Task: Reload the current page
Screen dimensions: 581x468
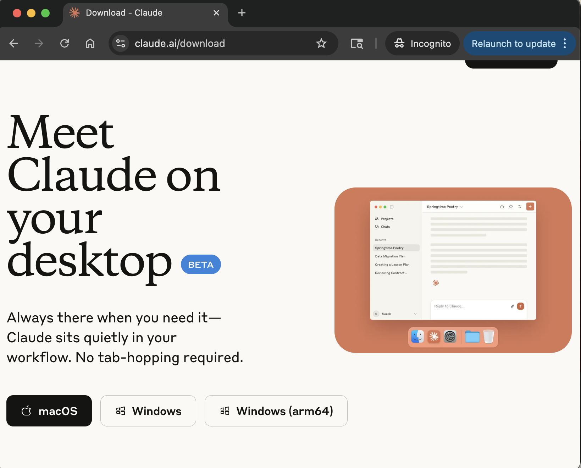Action: tap(65, 43)
